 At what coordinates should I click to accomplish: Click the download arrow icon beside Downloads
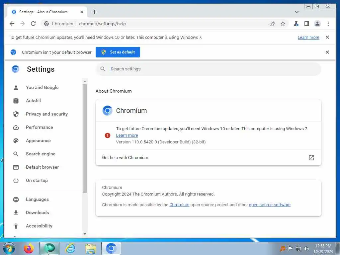tap(16, 213)
